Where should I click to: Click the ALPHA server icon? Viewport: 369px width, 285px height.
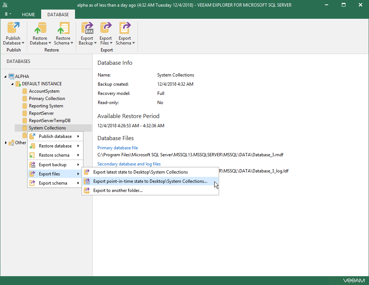(11, 76)
